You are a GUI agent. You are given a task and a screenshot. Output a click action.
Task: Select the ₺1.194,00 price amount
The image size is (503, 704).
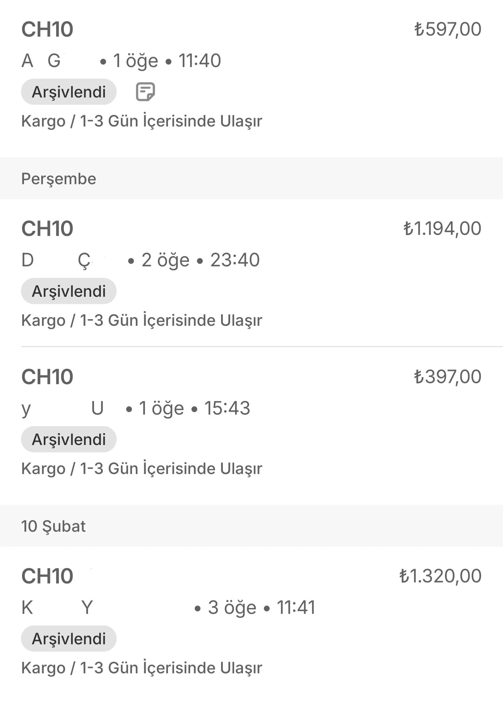coord(442,229)
